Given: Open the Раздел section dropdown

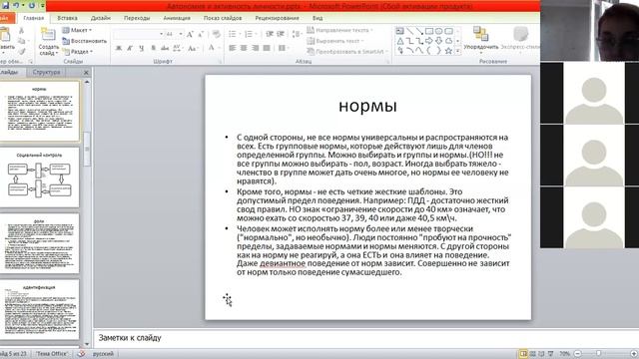Looking at the screenshot, I should tap(78, 52).
